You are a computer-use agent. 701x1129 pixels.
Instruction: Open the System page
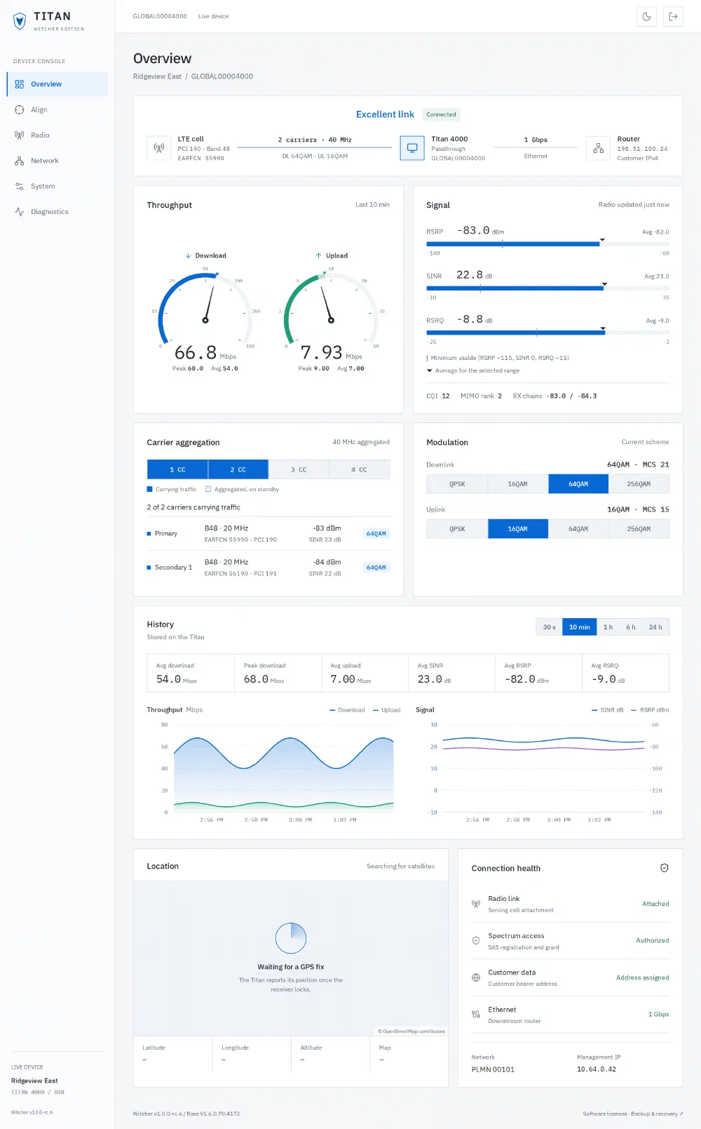(57, 186)
